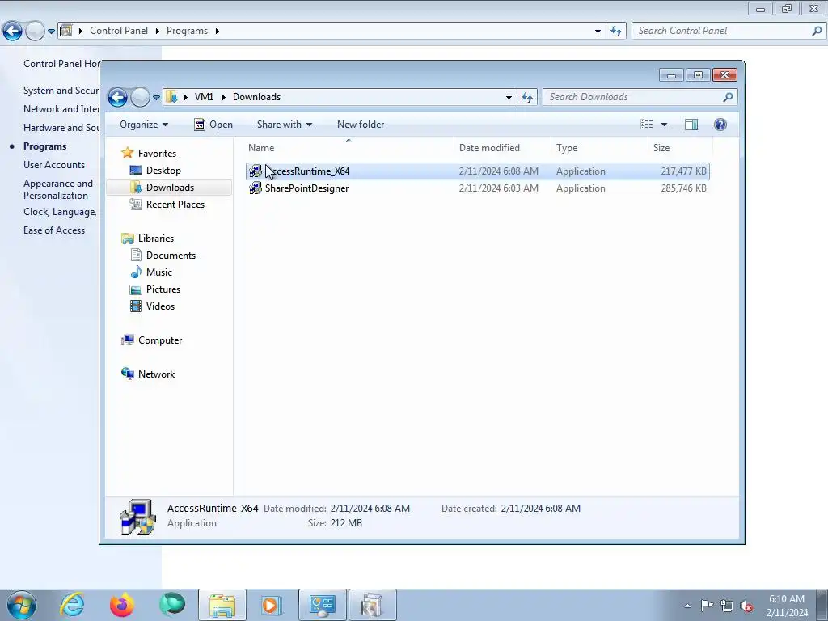Expand the view options dropdown arrow
Image resolution: width=828 pixels, height=621 pixels.
pos(665,125)
